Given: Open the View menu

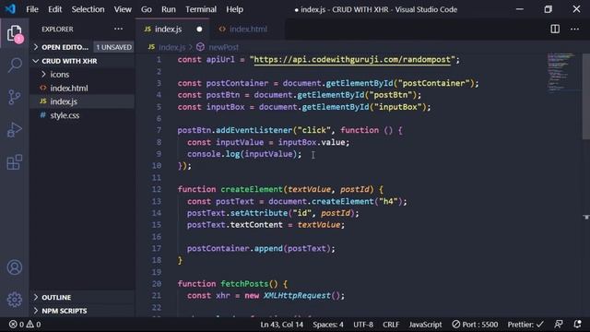Looking at the screenshot, I should coord(123,9).
